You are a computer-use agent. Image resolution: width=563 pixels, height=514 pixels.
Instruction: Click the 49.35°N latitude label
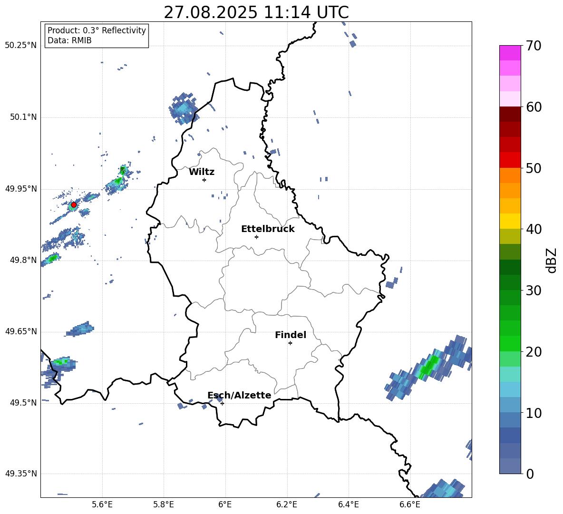[21, 474]
